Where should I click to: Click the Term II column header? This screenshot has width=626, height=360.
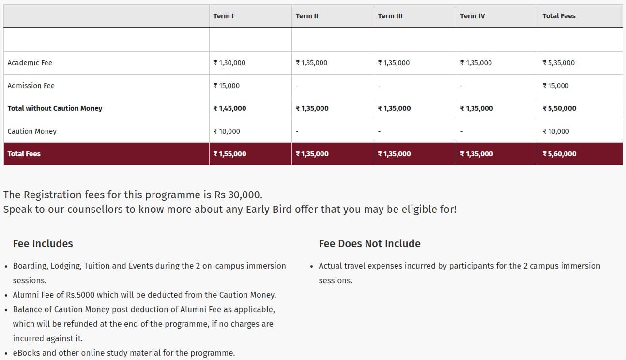(306, 16)
